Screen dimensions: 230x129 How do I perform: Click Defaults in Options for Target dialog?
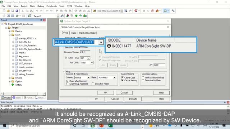(133, 99)
